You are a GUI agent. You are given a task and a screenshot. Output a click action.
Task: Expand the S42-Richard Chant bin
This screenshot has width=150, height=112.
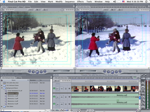pyautogui.click(x=1, y=85)
